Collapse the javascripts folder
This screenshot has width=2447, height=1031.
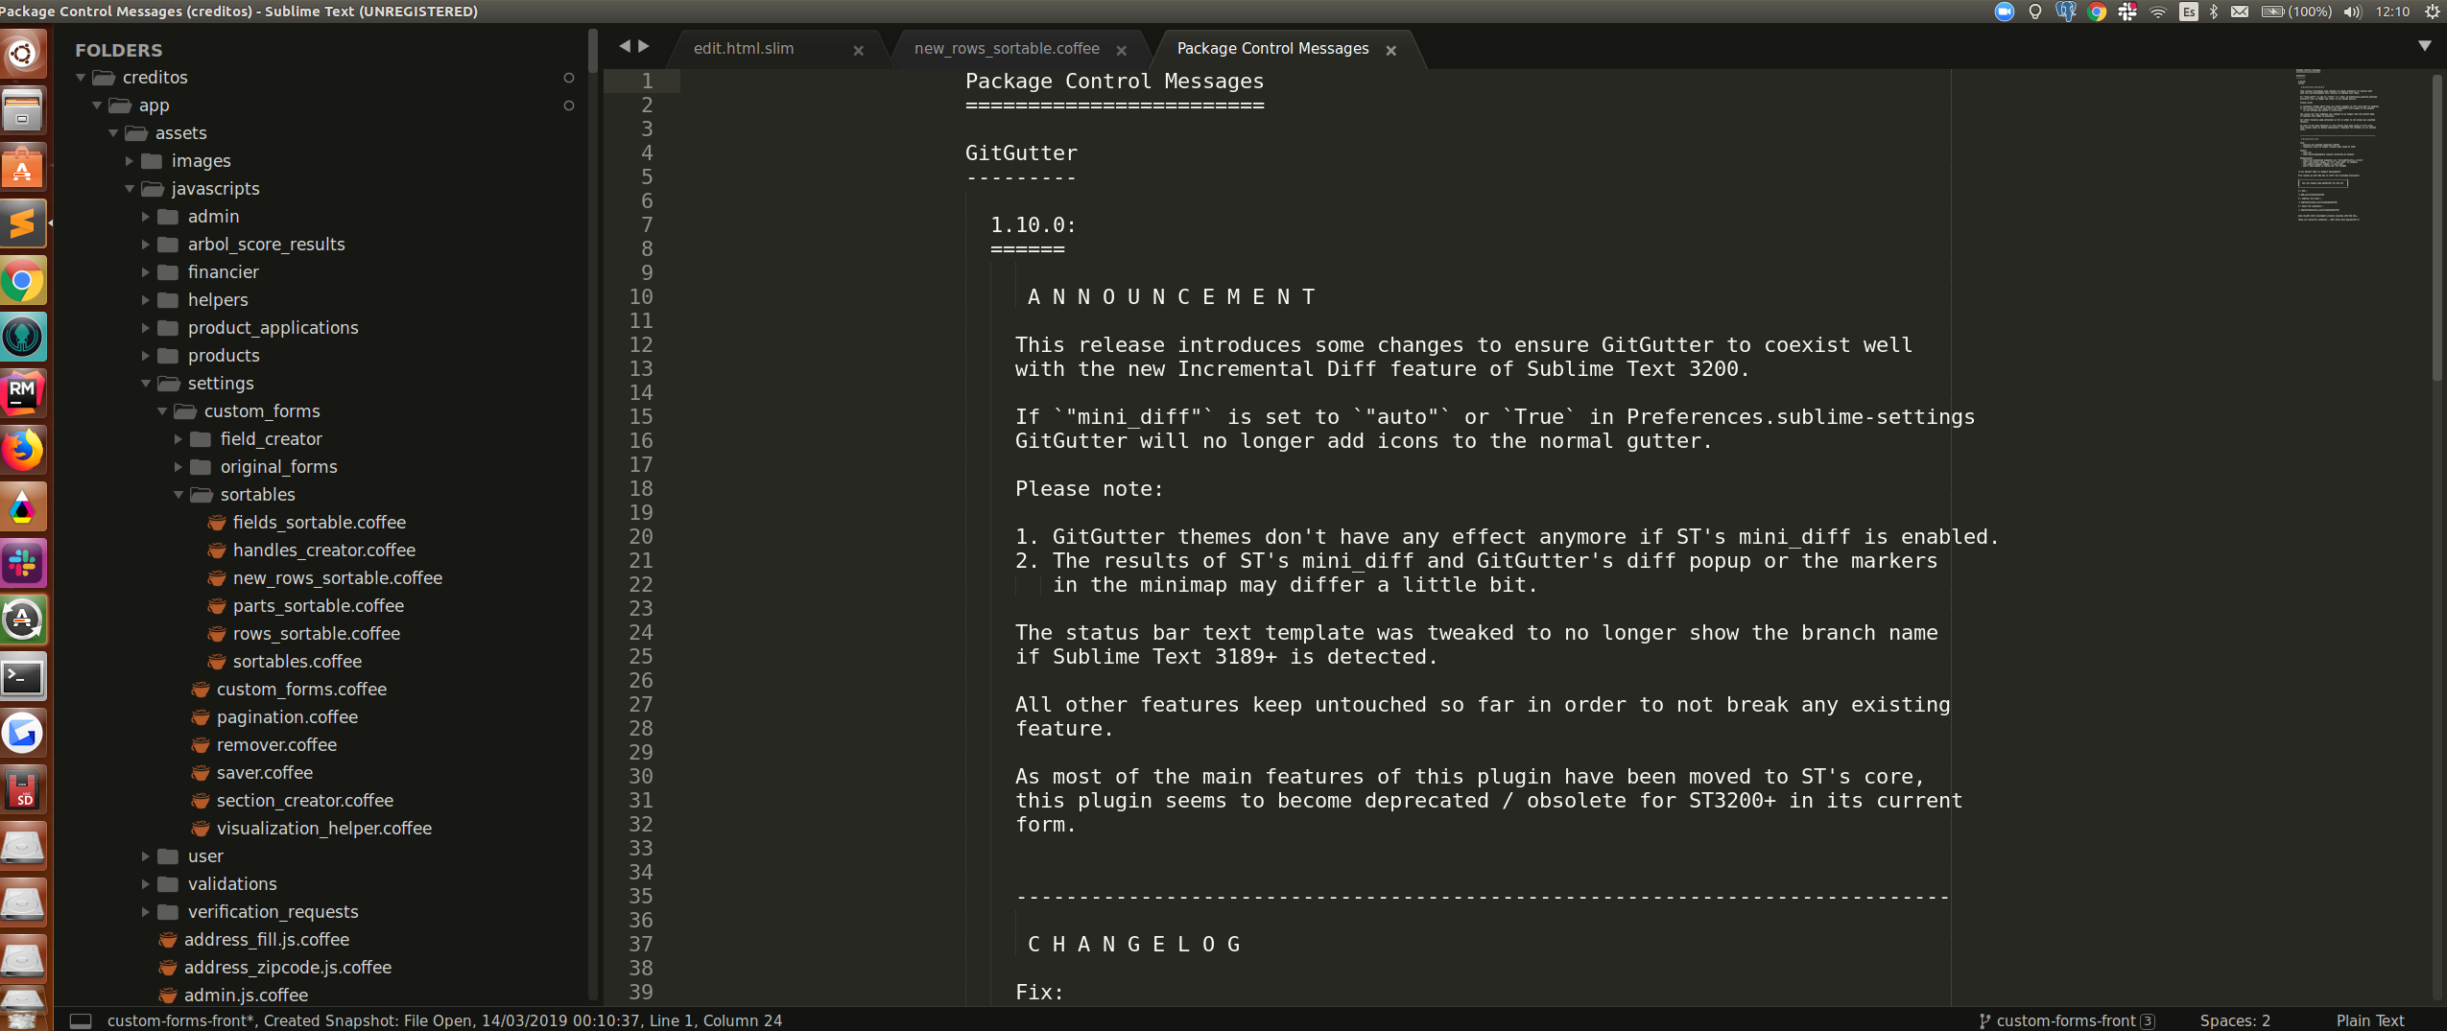130,189
